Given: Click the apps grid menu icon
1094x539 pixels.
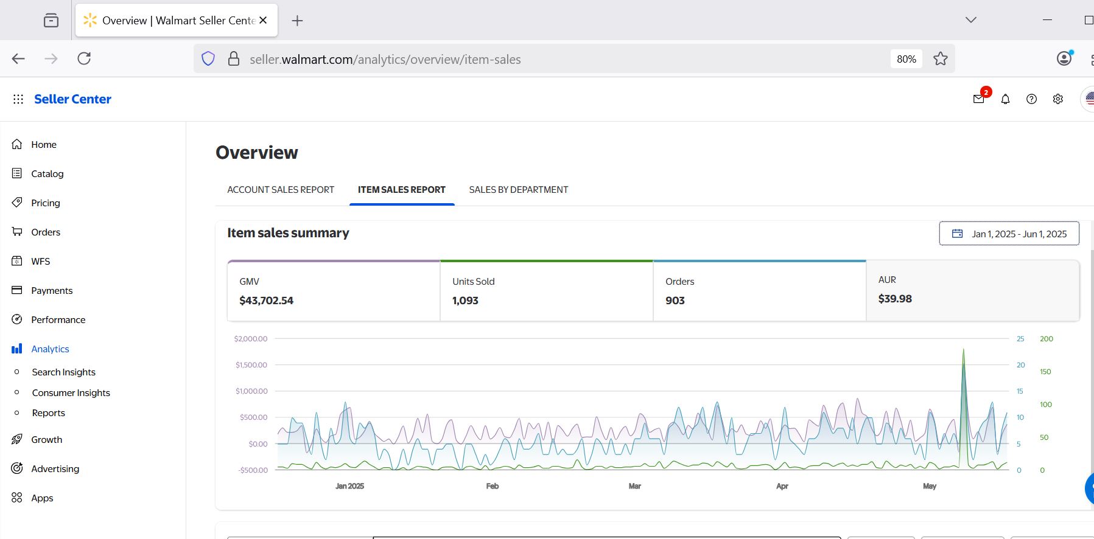Looking at the screenshot, I should pyautogui.click(x=18, y=99).
